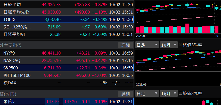This screenshot has width=221, height=105.
Task: Open the 日足 dropdown above overseas chart
Action: (x=147, y=45)
